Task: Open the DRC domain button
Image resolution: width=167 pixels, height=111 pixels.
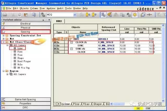Action: 26,108
